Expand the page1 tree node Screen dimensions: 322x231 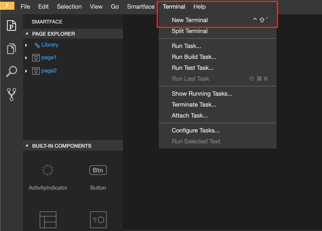(26, 58)
